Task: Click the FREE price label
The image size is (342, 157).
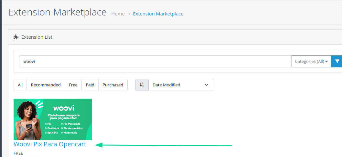Action: click(x=18, y=153)
